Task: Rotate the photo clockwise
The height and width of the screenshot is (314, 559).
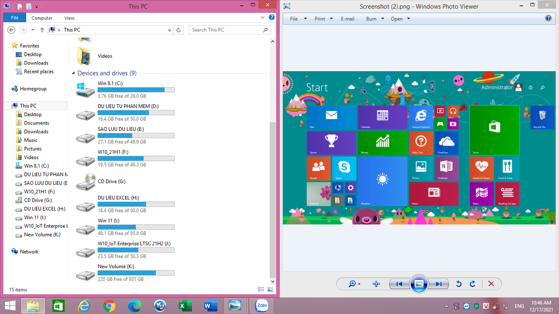Action: 473,283
